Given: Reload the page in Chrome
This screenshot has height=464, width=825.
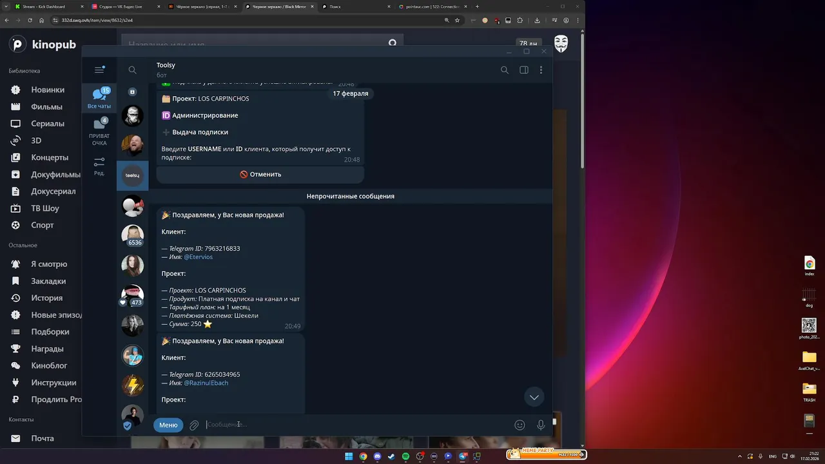Looking at the screenshot, I should pos(30,20).
